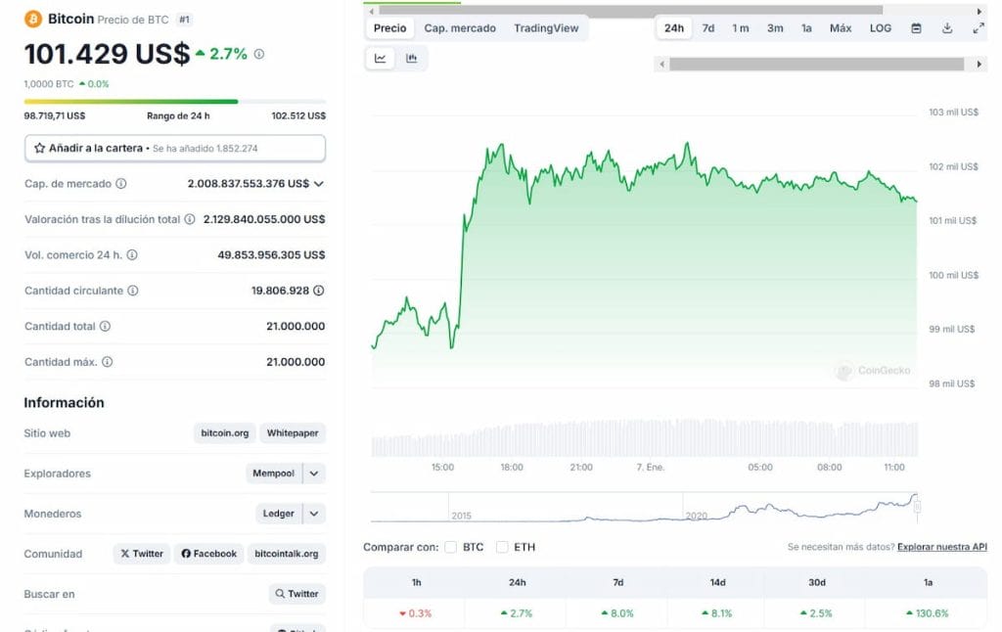Viewport: 1002px width, 632px height.
Task: Switch to the Cap. mercado tab
Action: click(460, 27)
